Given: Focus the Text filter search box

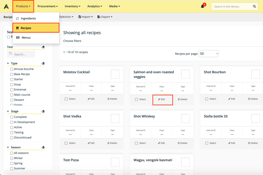Looking at the screenshot, I should 21,54.
